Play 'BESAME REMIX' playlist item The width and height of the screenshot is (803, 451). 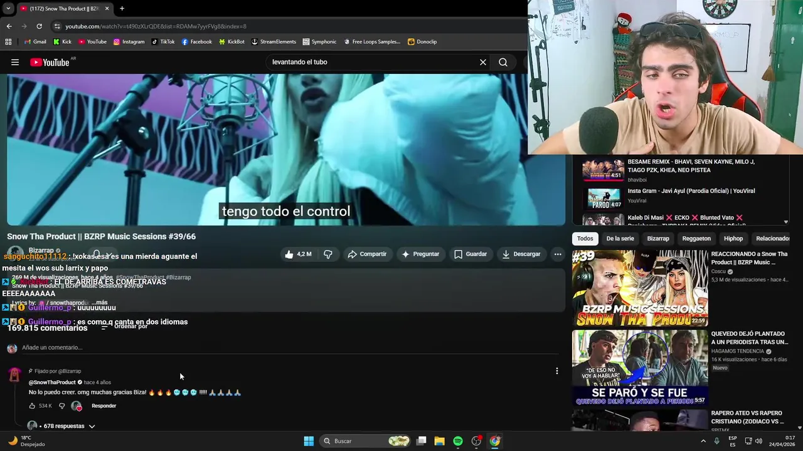click(681, 169)
